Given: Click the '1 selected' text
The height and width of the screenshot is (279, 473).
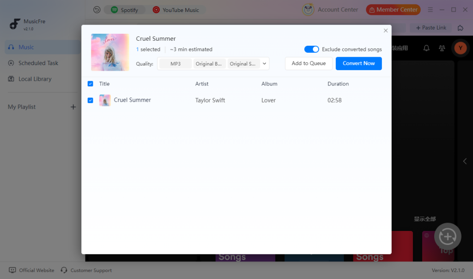Looking at the screenshot, I should tap(148, 49).
